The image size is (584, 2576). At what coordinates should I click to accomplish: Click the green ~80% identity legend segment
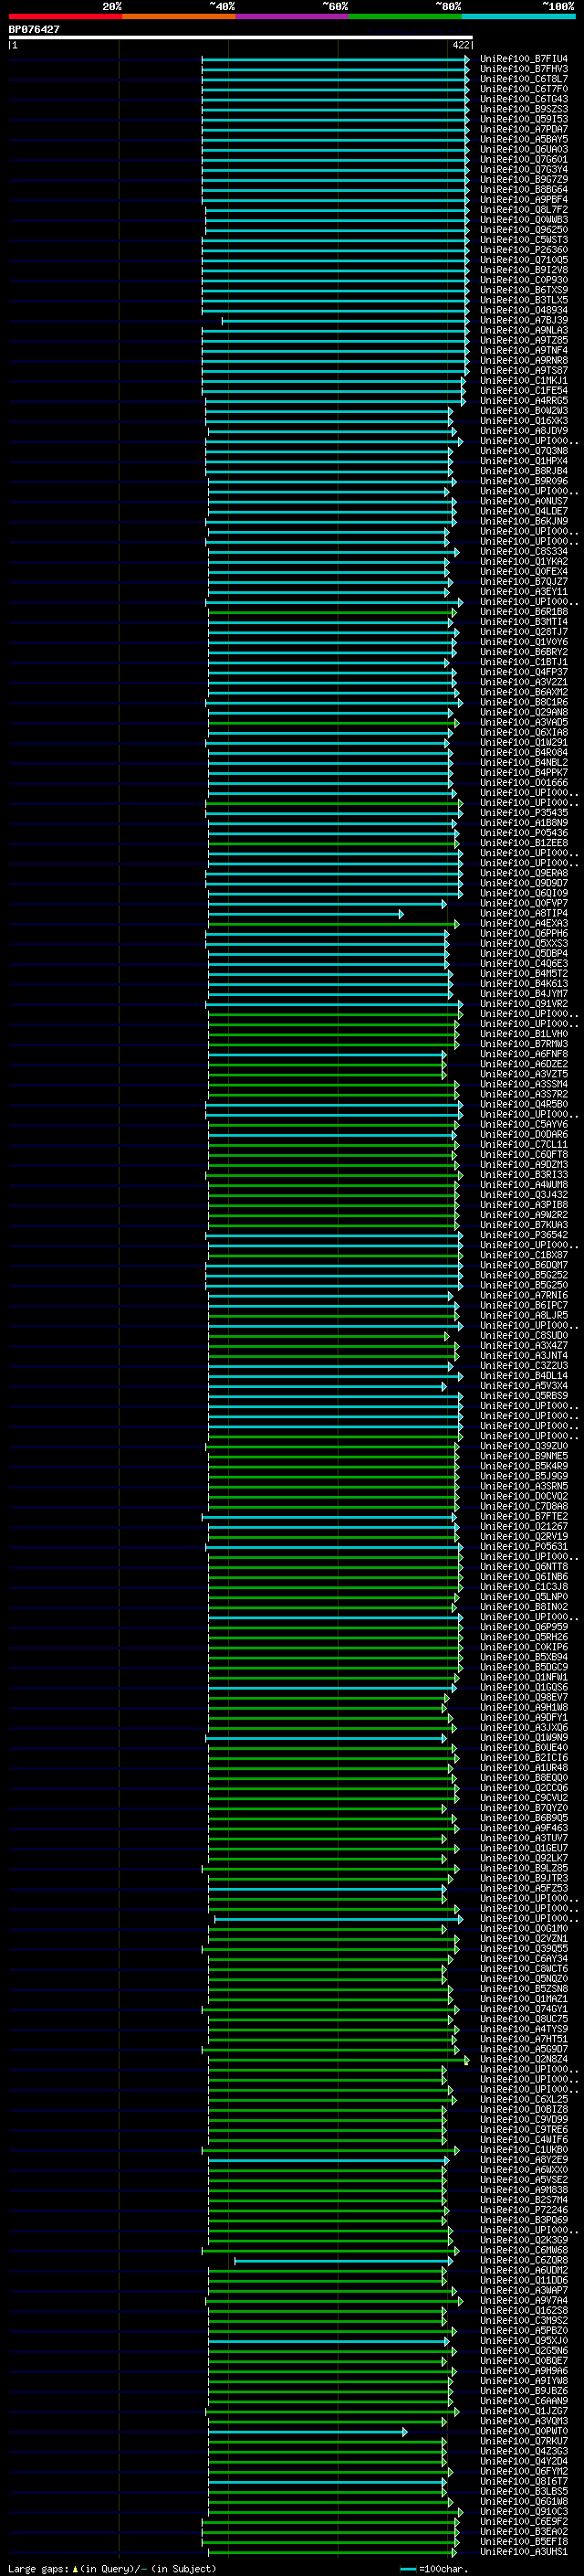point(405,16)
